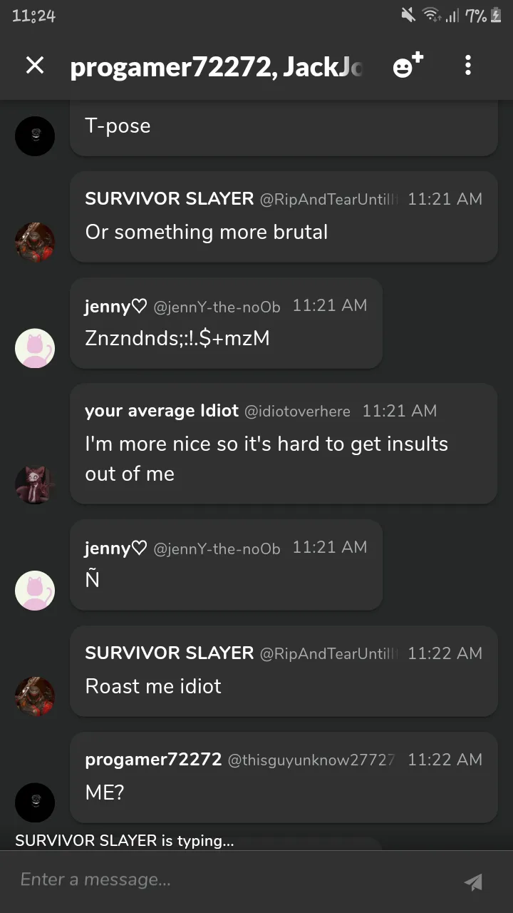Focus the 'Enter a message...' input field
Viewport: 513px width, 913px height.
click(228, 880)
